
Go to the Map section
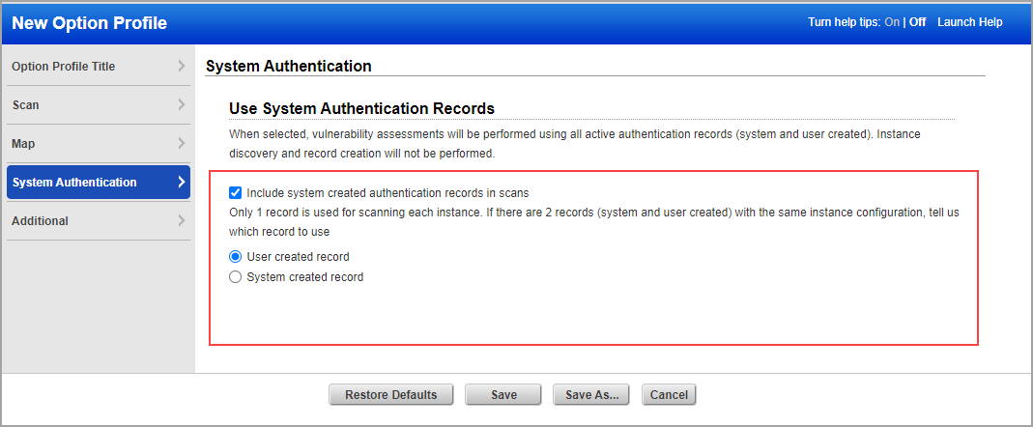(99, 144)
